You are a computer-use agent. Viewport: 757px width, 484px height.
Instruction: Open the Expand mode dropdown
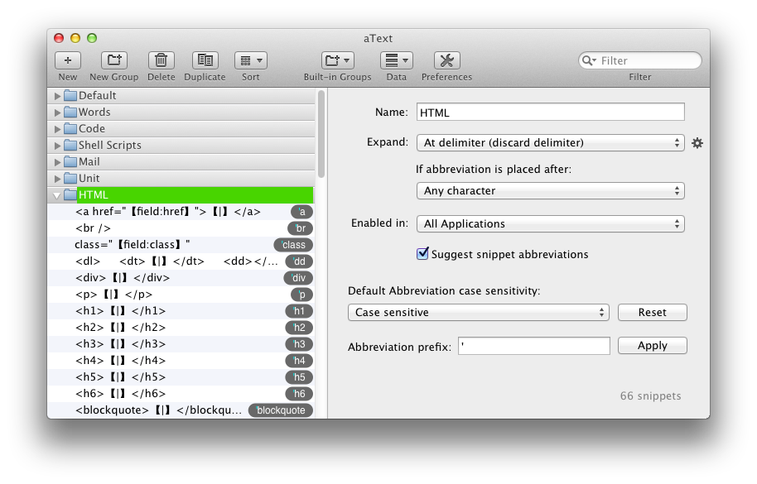click(551, 142)
